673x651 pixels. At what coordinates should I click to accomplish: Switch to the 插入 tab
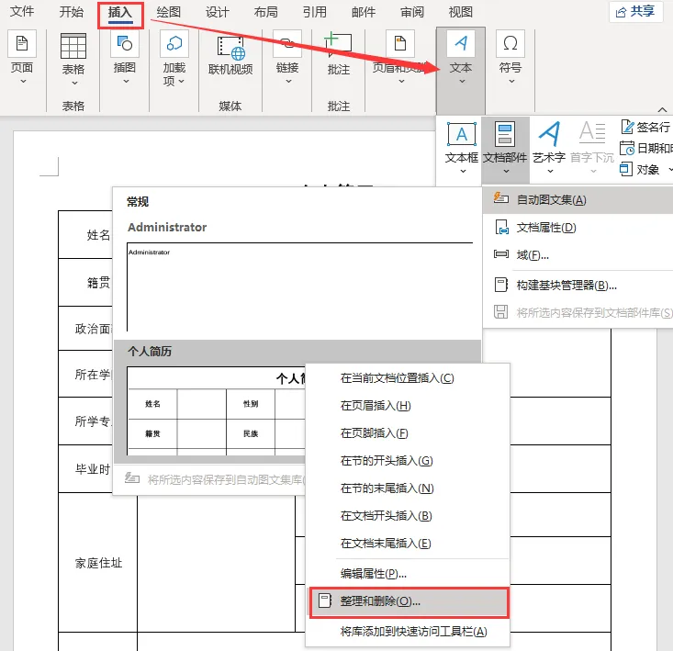click(119, 13)
